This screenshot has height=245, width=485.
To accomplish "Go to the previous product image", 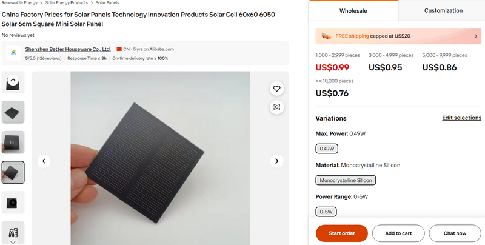I will (x=44, y=161).
